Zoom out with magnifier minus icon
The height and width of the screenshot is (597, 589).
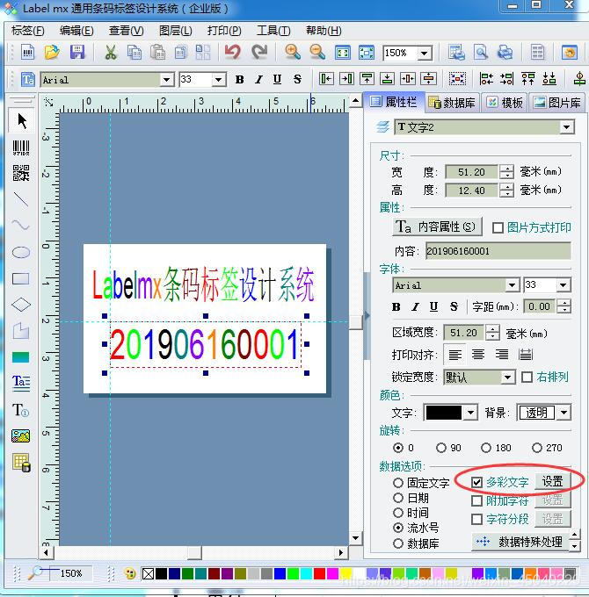point(317,52)
